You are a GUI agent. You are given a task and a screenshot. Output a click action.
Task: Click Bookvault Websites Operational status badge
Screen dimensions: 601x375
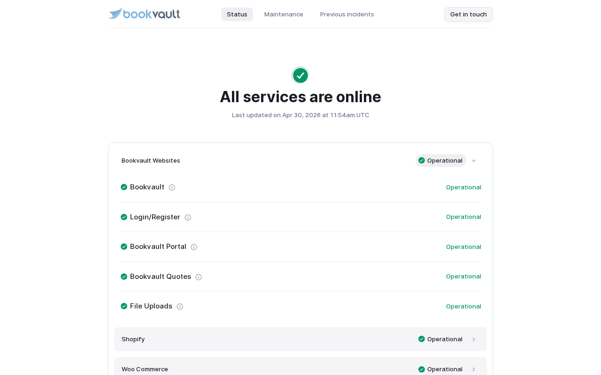(441, 160)
